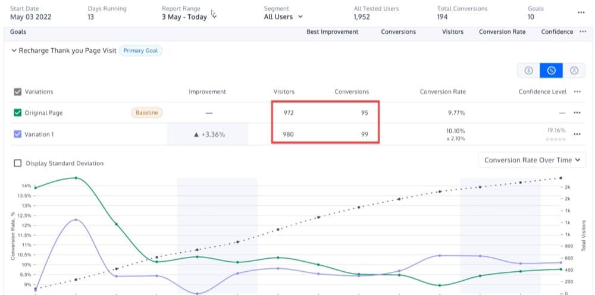Viewport: 595px width, 295px height.
Task: Click the Baseline badge on Original Page
Action: pos(146,112)
